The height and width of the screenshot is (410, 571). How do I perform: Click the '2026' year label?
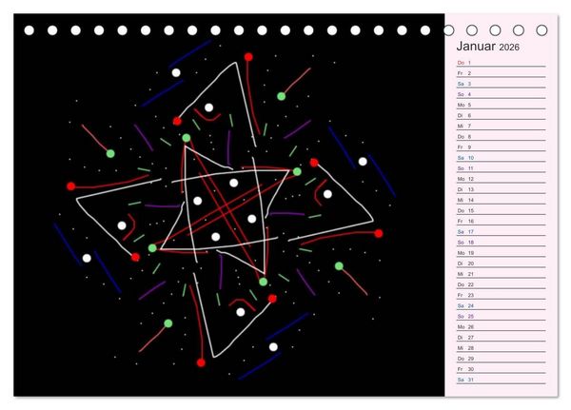click(x=509, y=47)
